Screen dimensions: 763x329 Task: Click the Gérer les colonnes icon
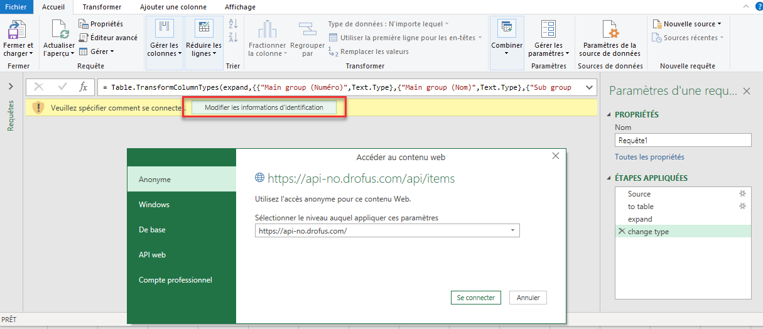tap(164, 28)
